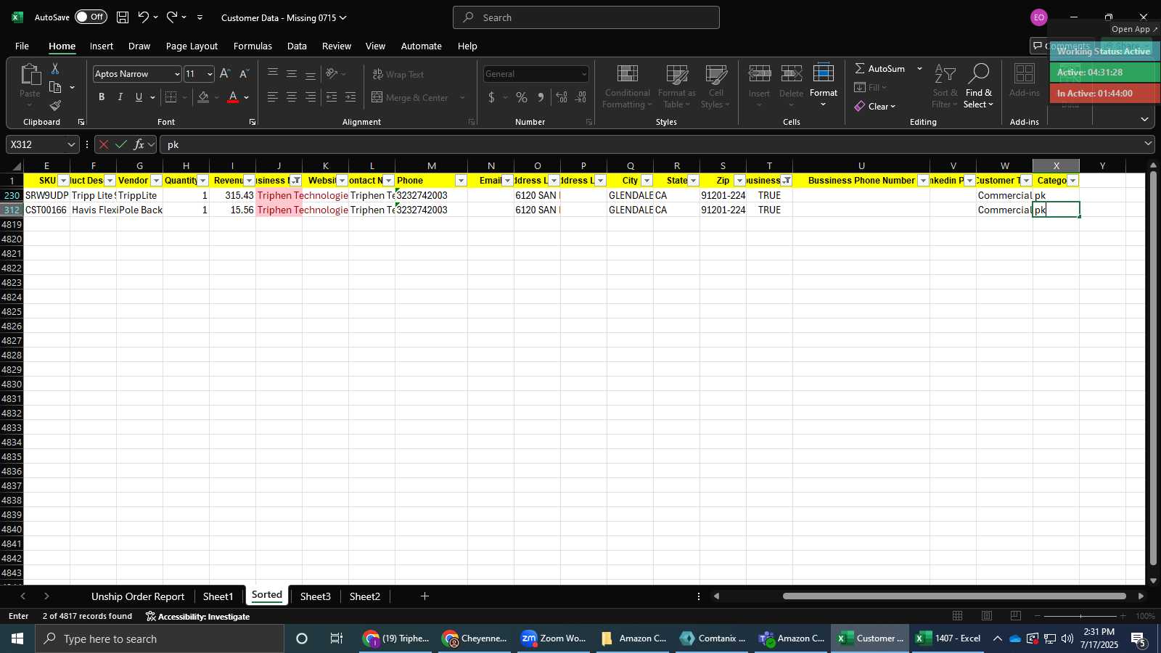This screenshot has width=1161, height=653.
Task: Toggle the AutoSave switch
Action: click(x=91, y=17)
